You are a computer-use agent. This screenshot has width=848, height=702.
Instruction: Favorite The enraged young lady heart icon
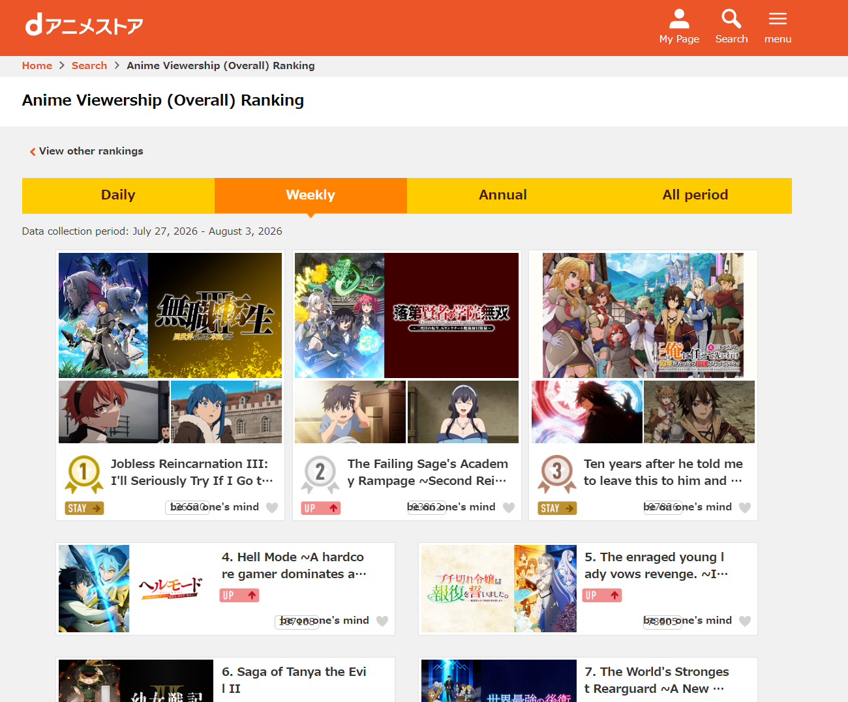tap(745, 621)
